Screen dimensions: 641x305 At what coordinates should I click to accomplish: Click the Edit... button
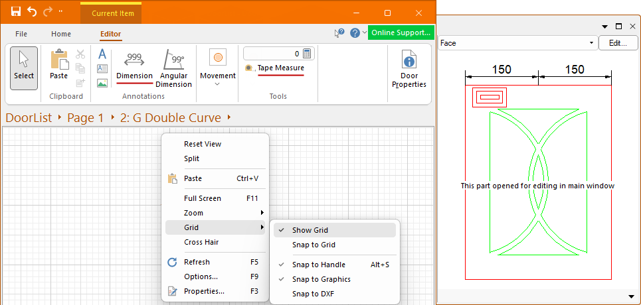618,43
